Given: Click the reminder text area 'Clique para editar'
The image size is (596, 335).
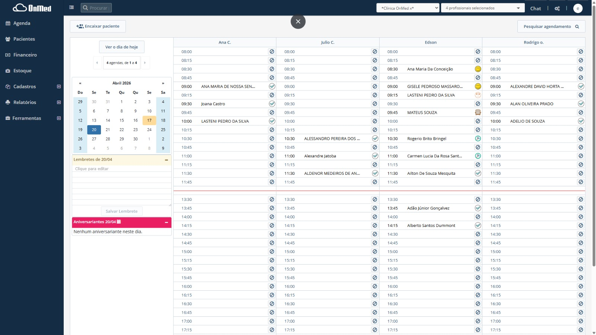Looking at the screenshot, I should [121, 186].
